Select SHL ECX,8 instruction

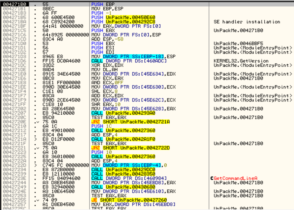point(104,91)
